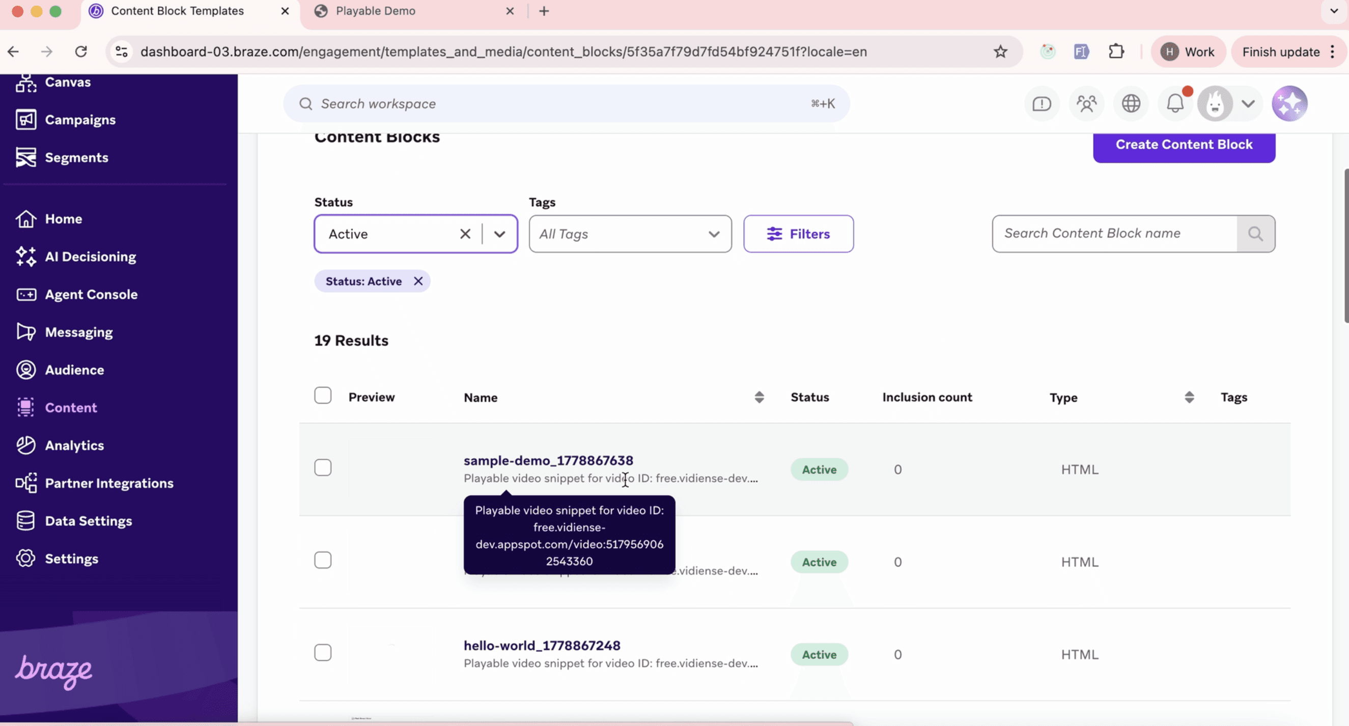Clear the Active status selection
Image resolution: width=1349 pixels, height=726 pixels.
click(x=465, y=234)
